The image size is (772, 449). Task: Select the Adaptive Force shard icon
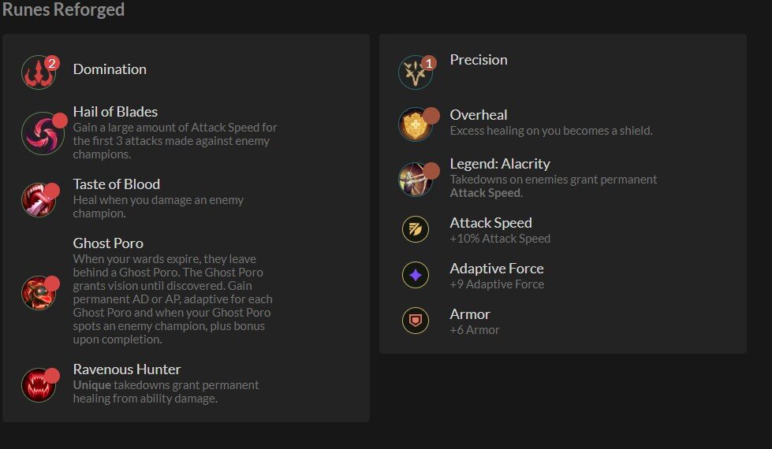(x=416, y=275)
